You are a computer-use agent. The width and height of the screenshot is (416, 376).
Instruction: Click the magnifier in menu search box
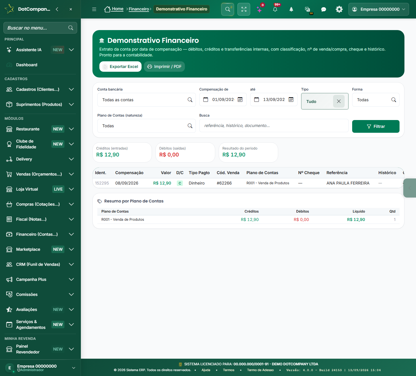(x=71, y=28)
